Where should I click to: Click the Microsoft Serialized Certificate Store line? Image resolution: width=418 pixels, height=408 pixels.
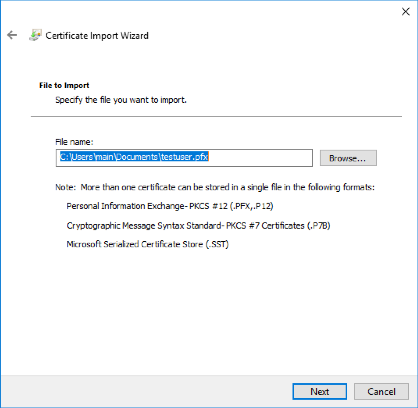148,244
